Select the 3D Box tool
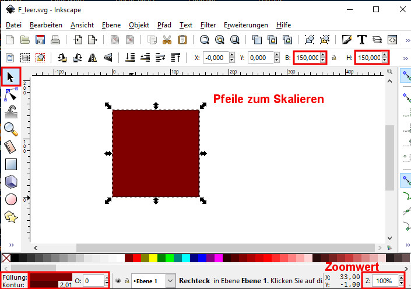Viewport: 411px width, 289px height. [x=10, y=182]
